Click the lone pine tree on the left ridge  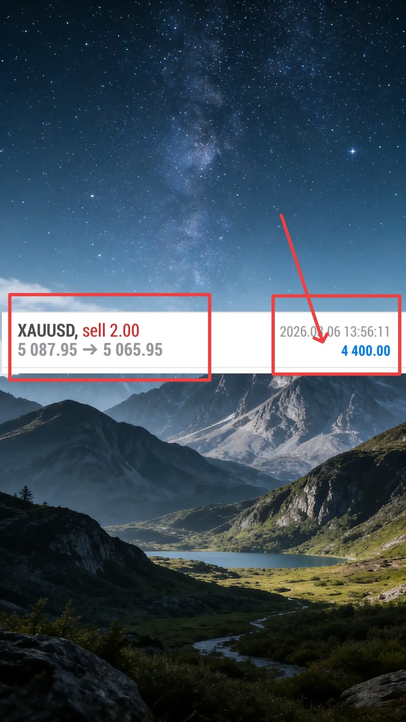pyautogui.click(x=26, y=493)
